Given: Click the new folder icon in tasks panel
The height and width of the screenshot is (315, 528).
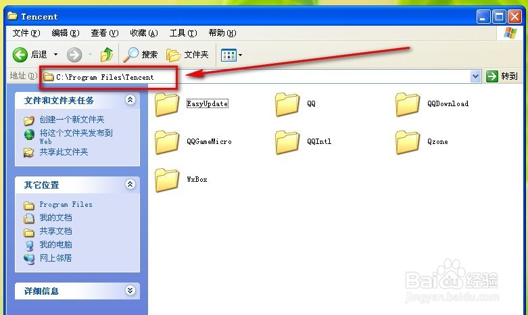Looking at the screenshot, I should coord(29,120).
